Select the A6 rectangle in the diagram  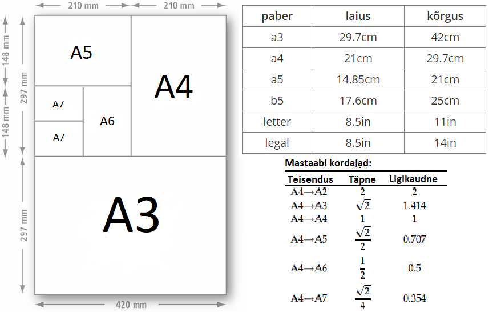coord(107,121)
